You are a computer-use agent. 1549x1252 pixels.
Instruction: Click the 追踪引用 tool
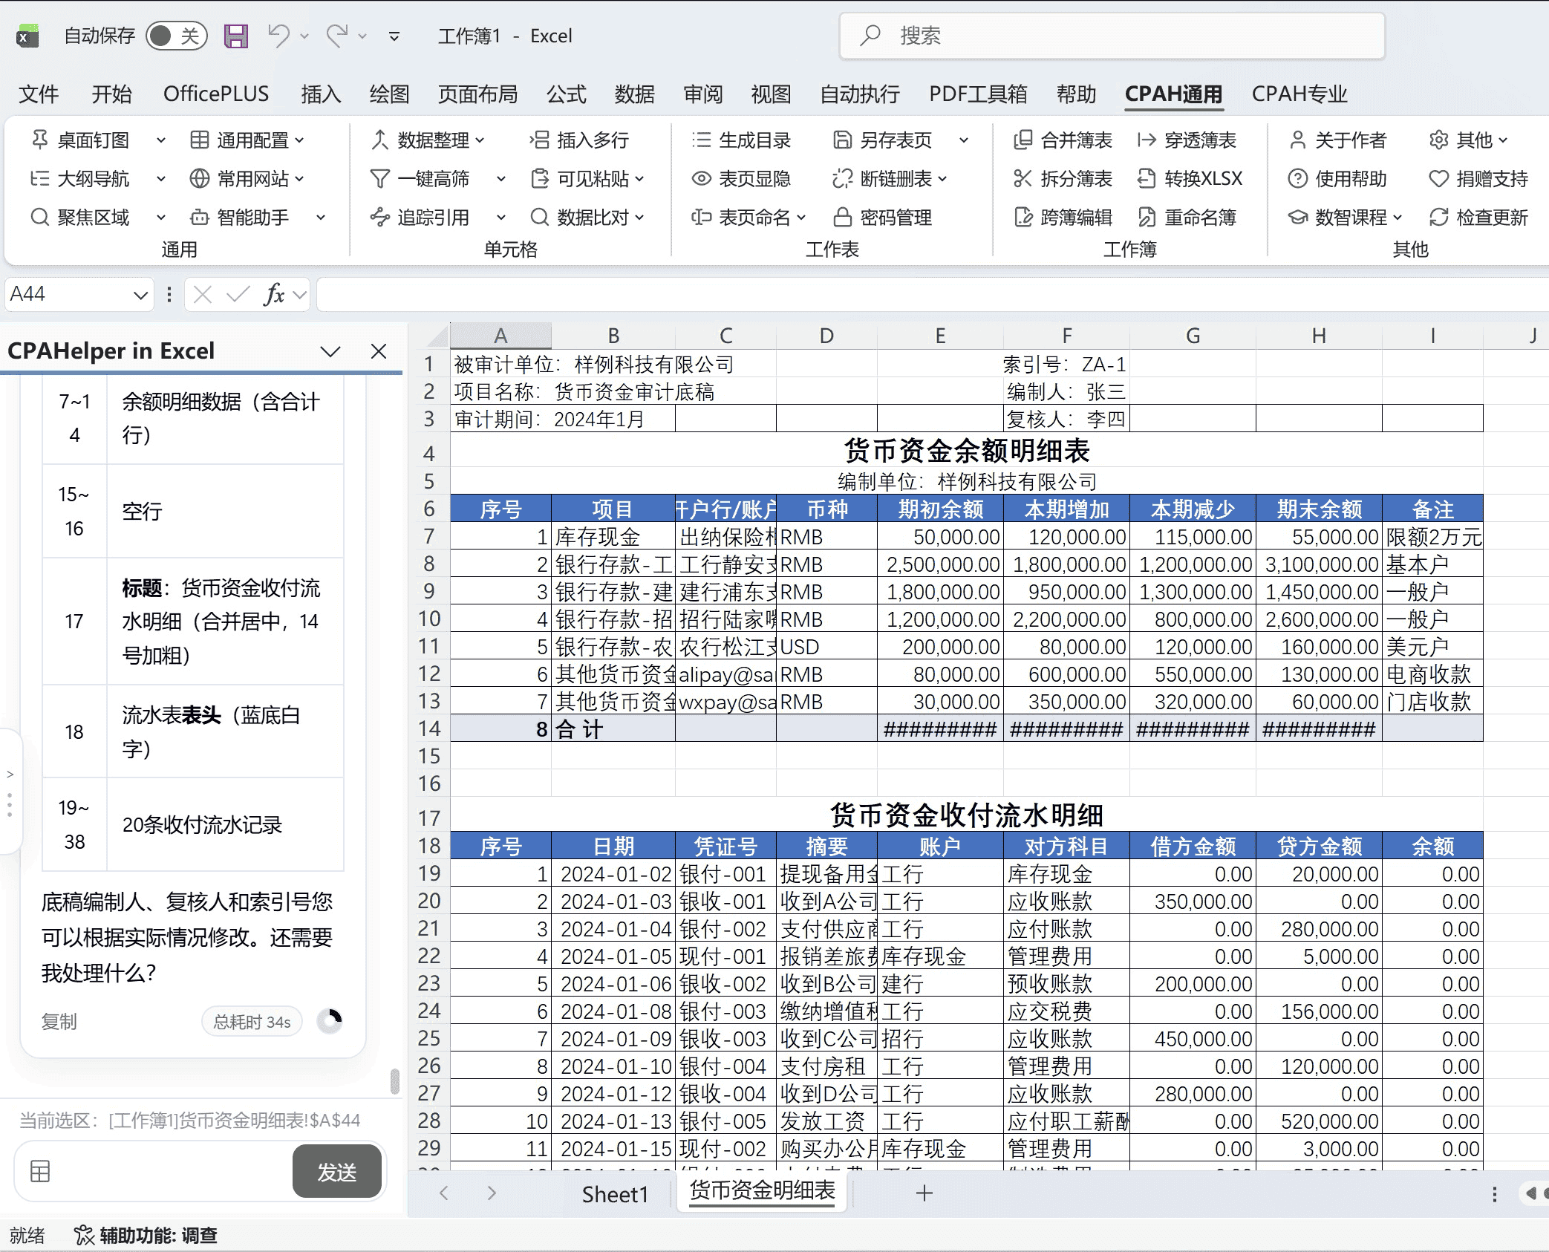[420, 217]
